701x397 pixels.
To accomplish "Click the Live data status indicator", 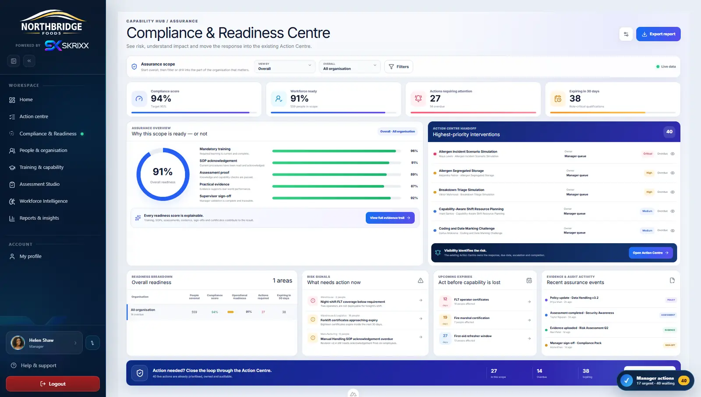I will (x=666, y=67).
